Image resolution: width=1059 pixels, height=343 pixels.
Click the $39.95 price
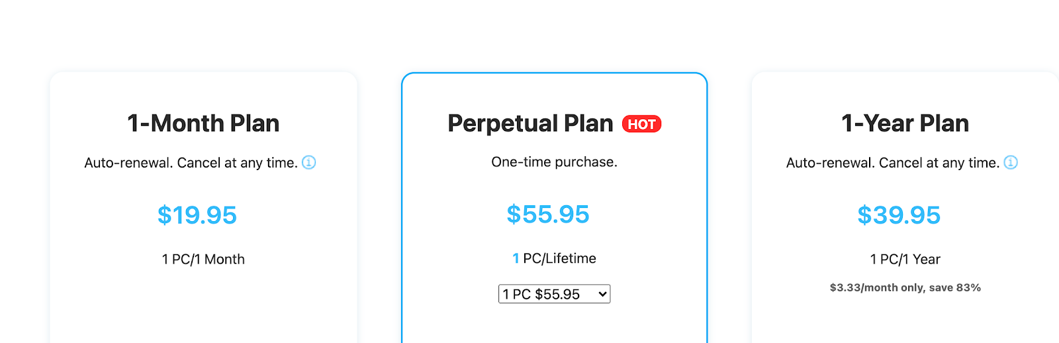(x=899, y=215)
